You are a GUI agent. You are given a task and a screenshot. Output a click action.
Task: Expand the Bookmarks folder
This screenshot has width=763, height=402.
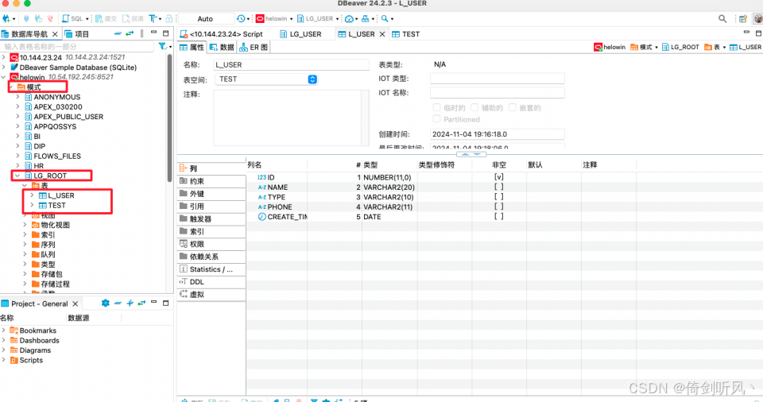(4, 330)
